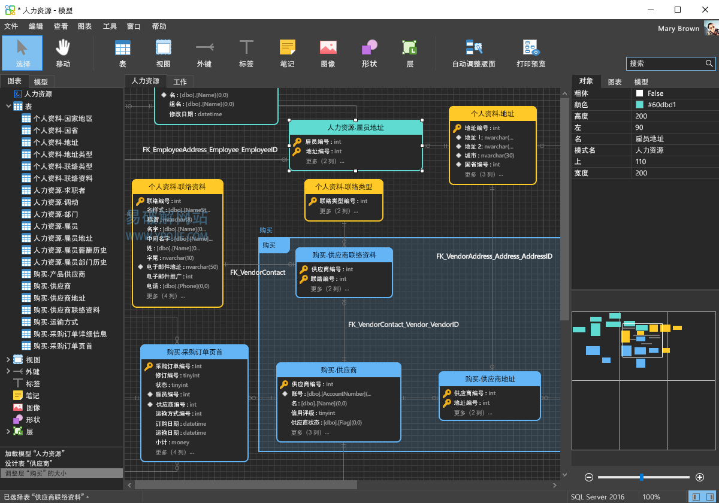719x503 pixels.
Task: Select the 移动 hand tool
Action: [x=63, y=53]
